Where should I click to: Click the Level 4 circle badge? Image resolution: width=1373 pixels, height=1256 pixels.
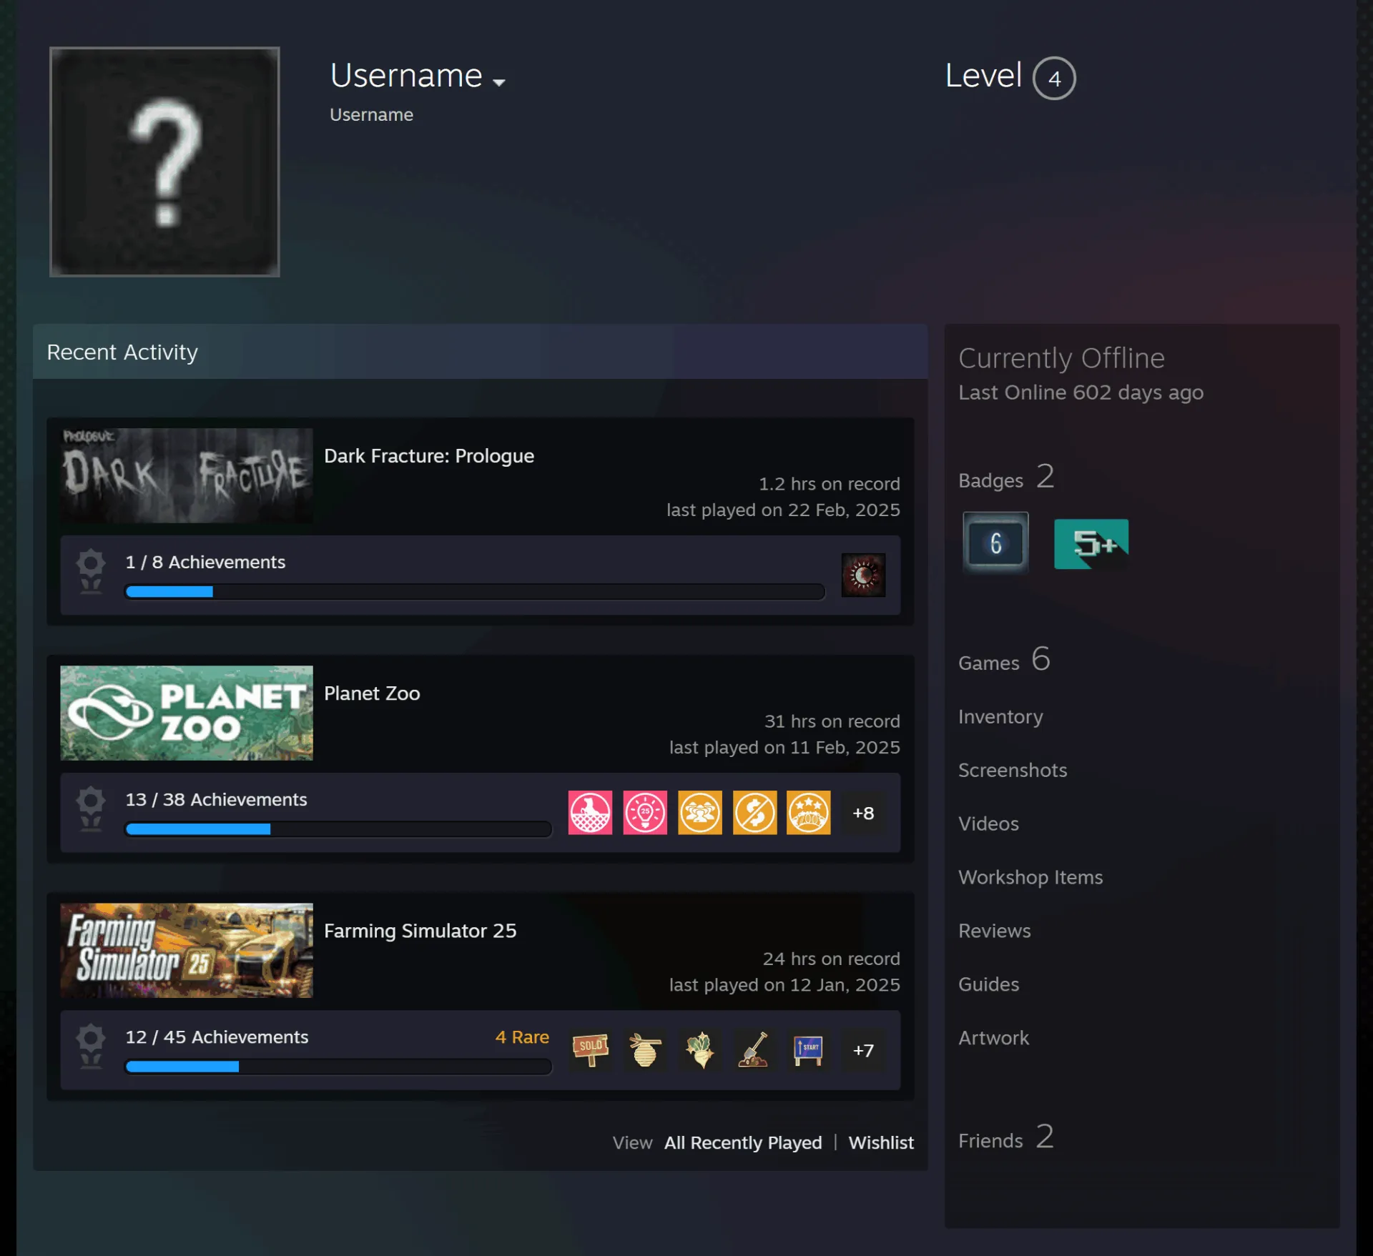coord(1054,78)
